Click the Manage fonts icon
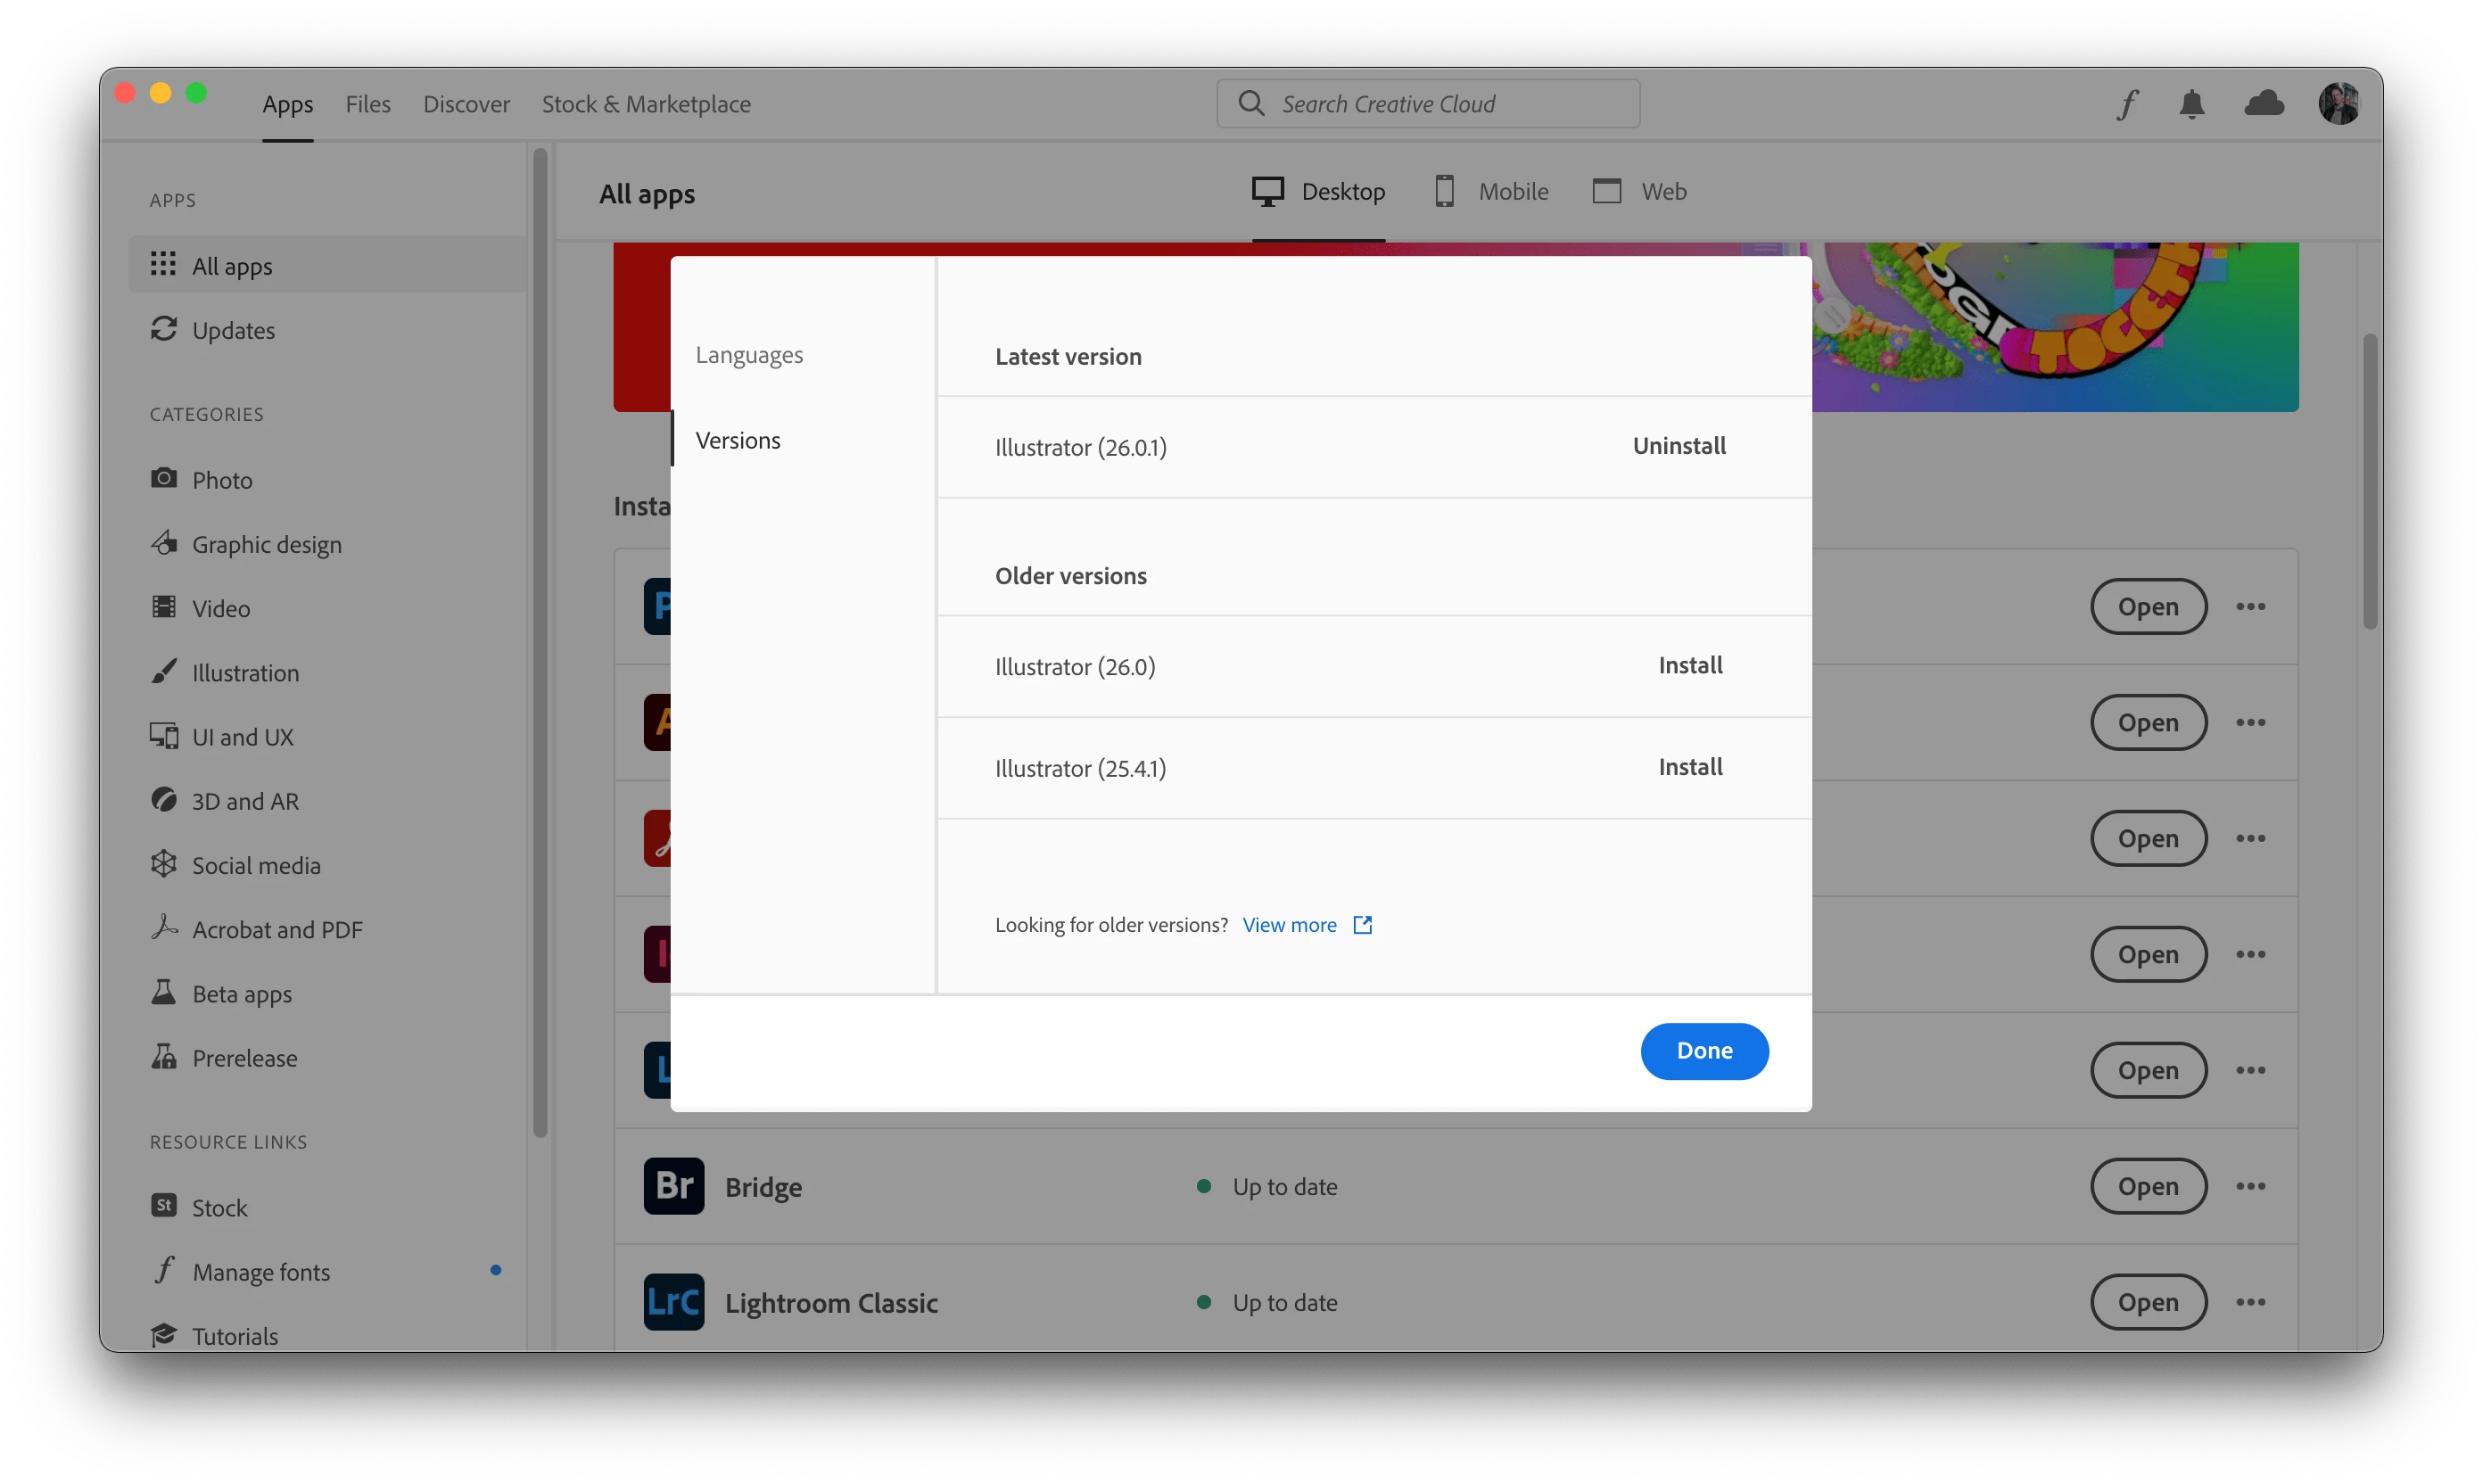The height and width of the screenshot is (1484, 2483). 163,1270
